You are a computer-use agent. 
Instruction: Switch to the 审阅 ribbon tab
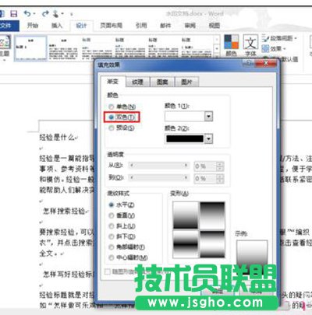tap(190, 26)
